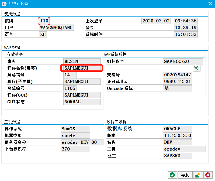Click the 导航 navigate button
The height and width of the screenshot is (181, 215).
(185, 175)
